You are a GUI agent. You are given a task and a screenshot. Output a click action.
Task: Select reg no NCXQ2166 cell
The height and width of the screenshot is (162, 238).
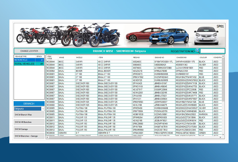143,121
